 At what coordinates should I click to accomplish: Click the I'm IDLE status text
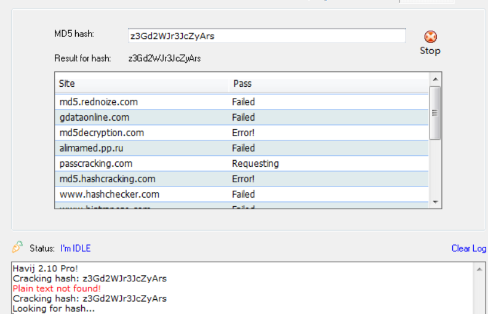(x=76, y=248)
